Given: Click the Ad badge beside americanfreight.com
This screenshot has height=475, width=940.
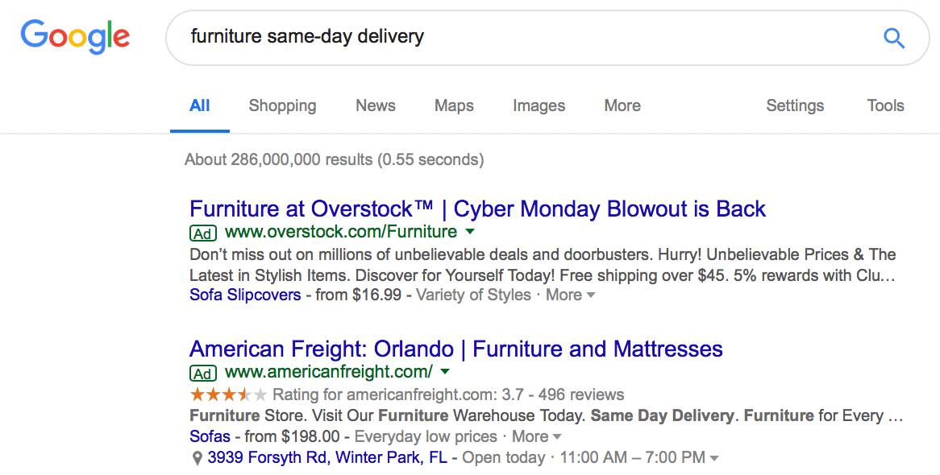Looking at the screenshot, I should point(203,374).
